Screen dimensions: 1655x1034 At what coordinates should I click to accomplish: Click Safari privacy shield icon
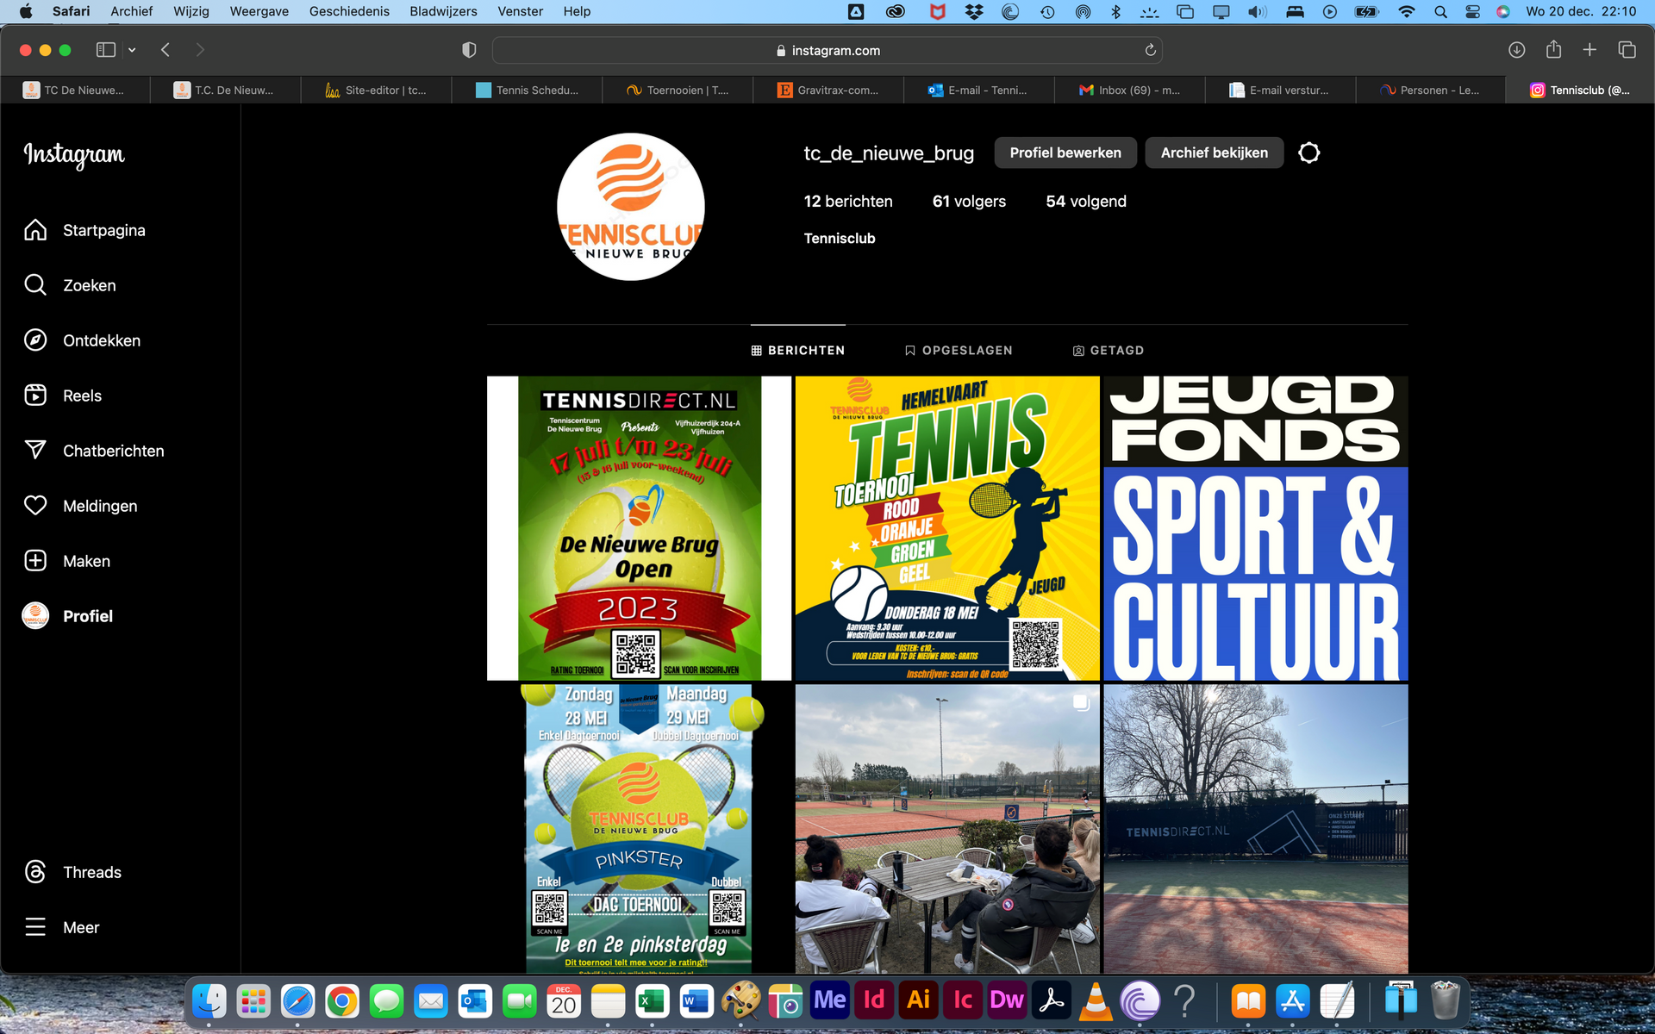click(x=469, y=50)
